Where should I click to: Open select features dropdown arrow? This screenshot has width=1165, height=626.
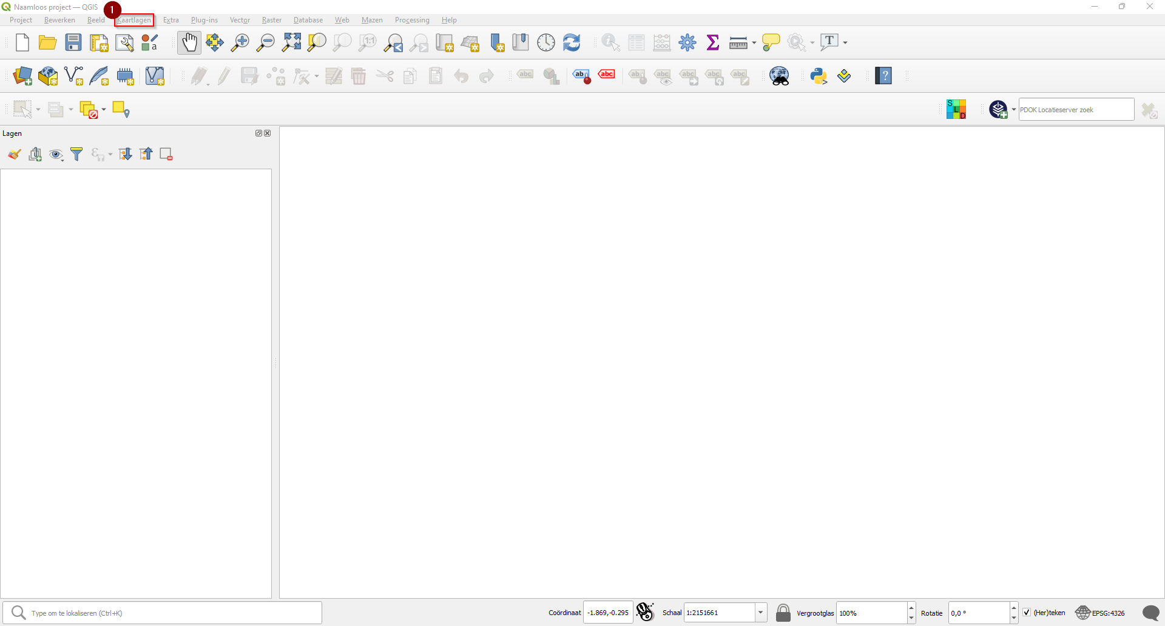(x=38, y=110)
